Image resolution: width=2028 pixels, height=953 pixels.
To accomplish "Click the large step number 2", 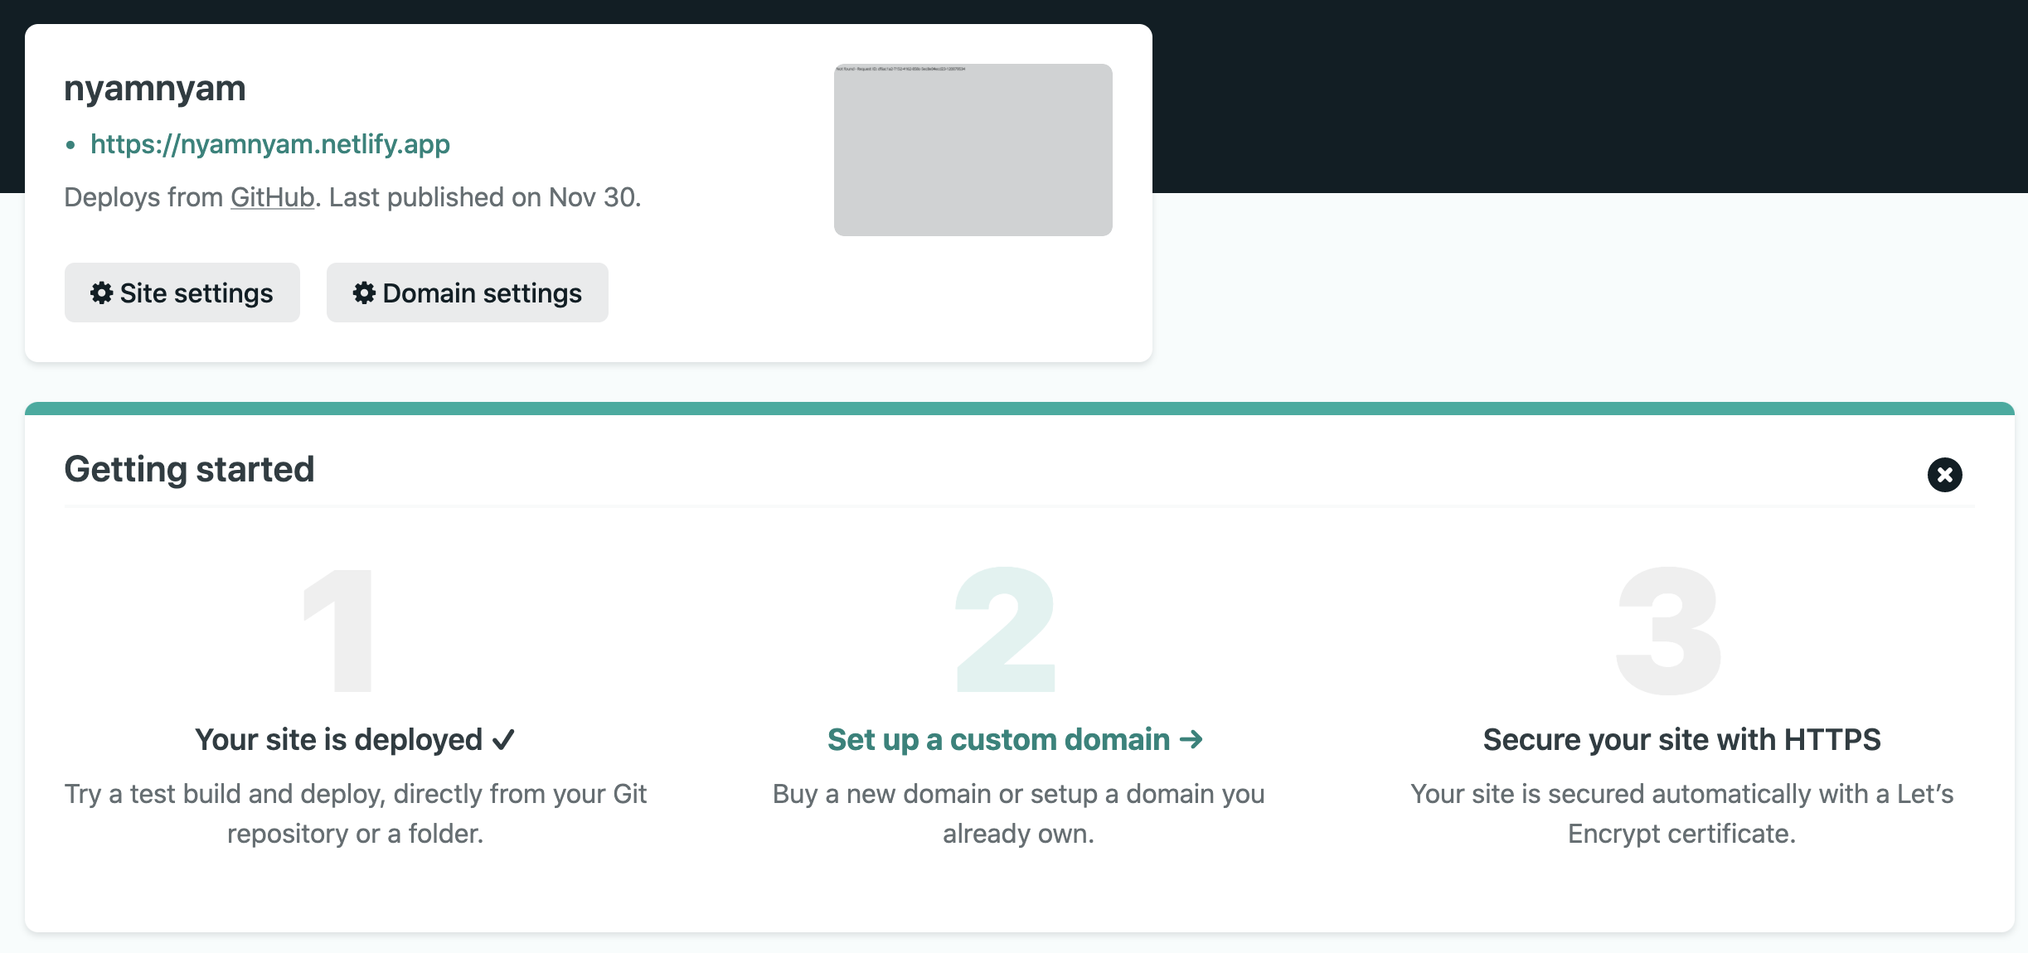I will [1005, 630].
